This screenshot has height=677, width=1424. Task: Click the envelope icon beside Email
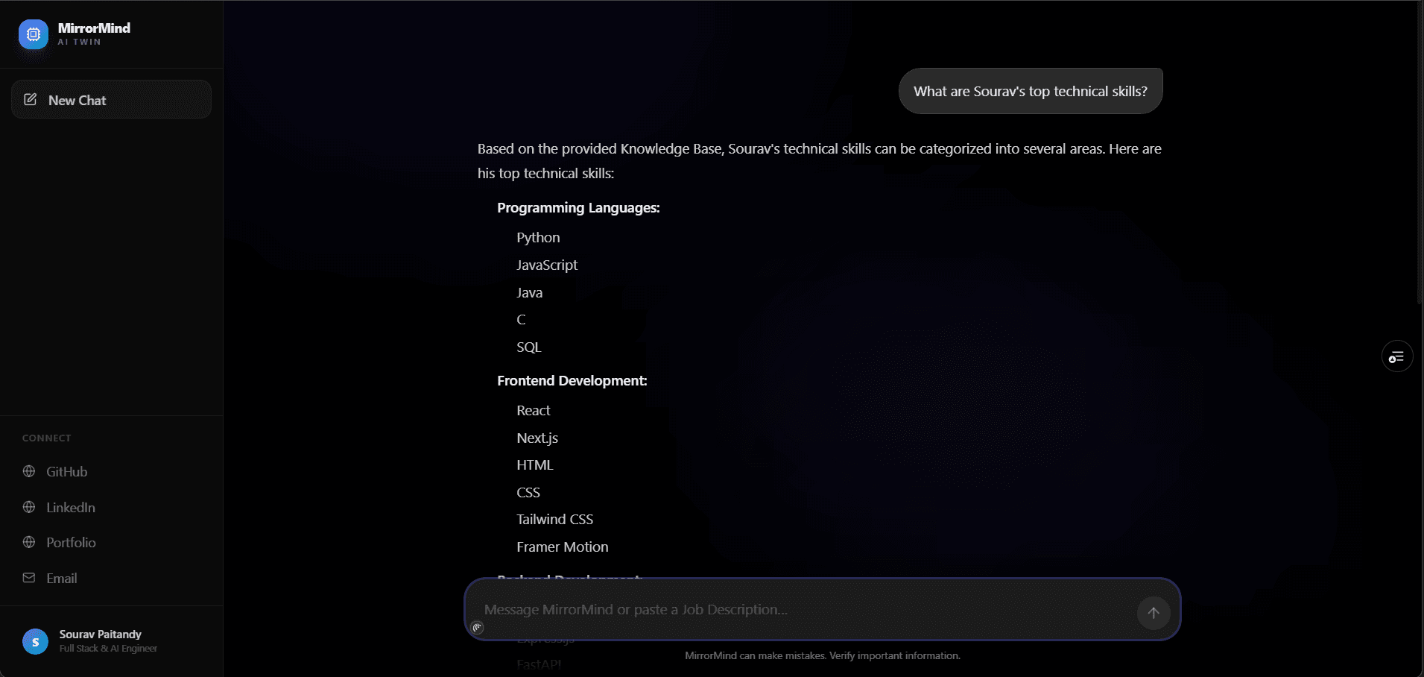pos(29,578)
